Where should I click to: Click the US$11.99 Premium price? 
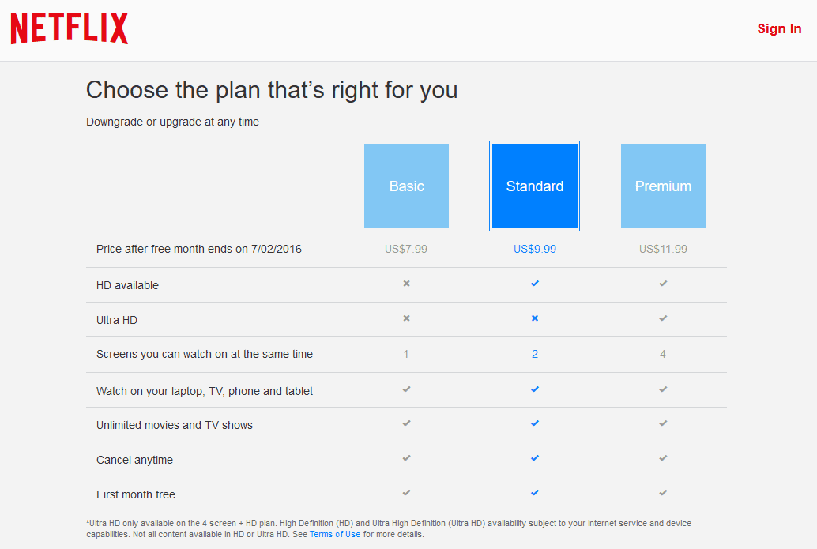tap(663, 249)
